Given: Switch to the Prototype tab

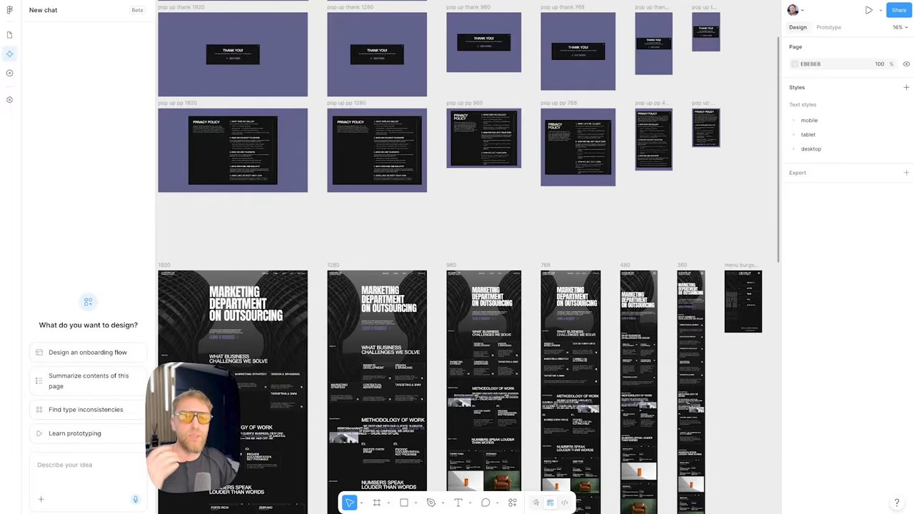Looking at the screenshot, I should click(828, 27).
